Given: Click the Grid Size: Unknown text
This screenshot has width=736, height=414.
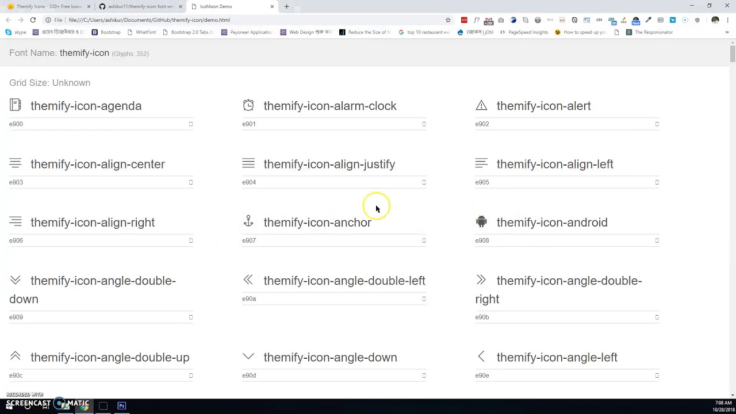Looking at the screenshot, I should [x=50, y=83].
